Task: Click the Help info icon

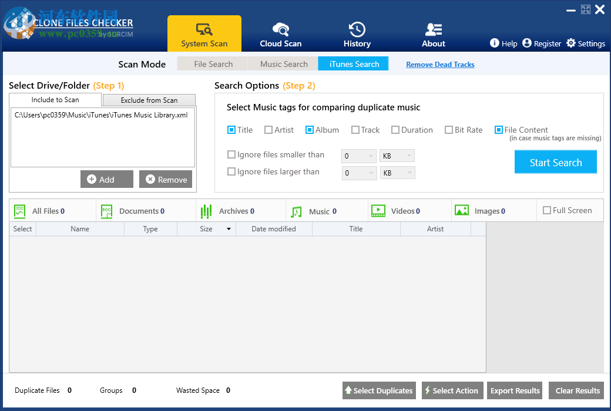Action: (495, 43)
